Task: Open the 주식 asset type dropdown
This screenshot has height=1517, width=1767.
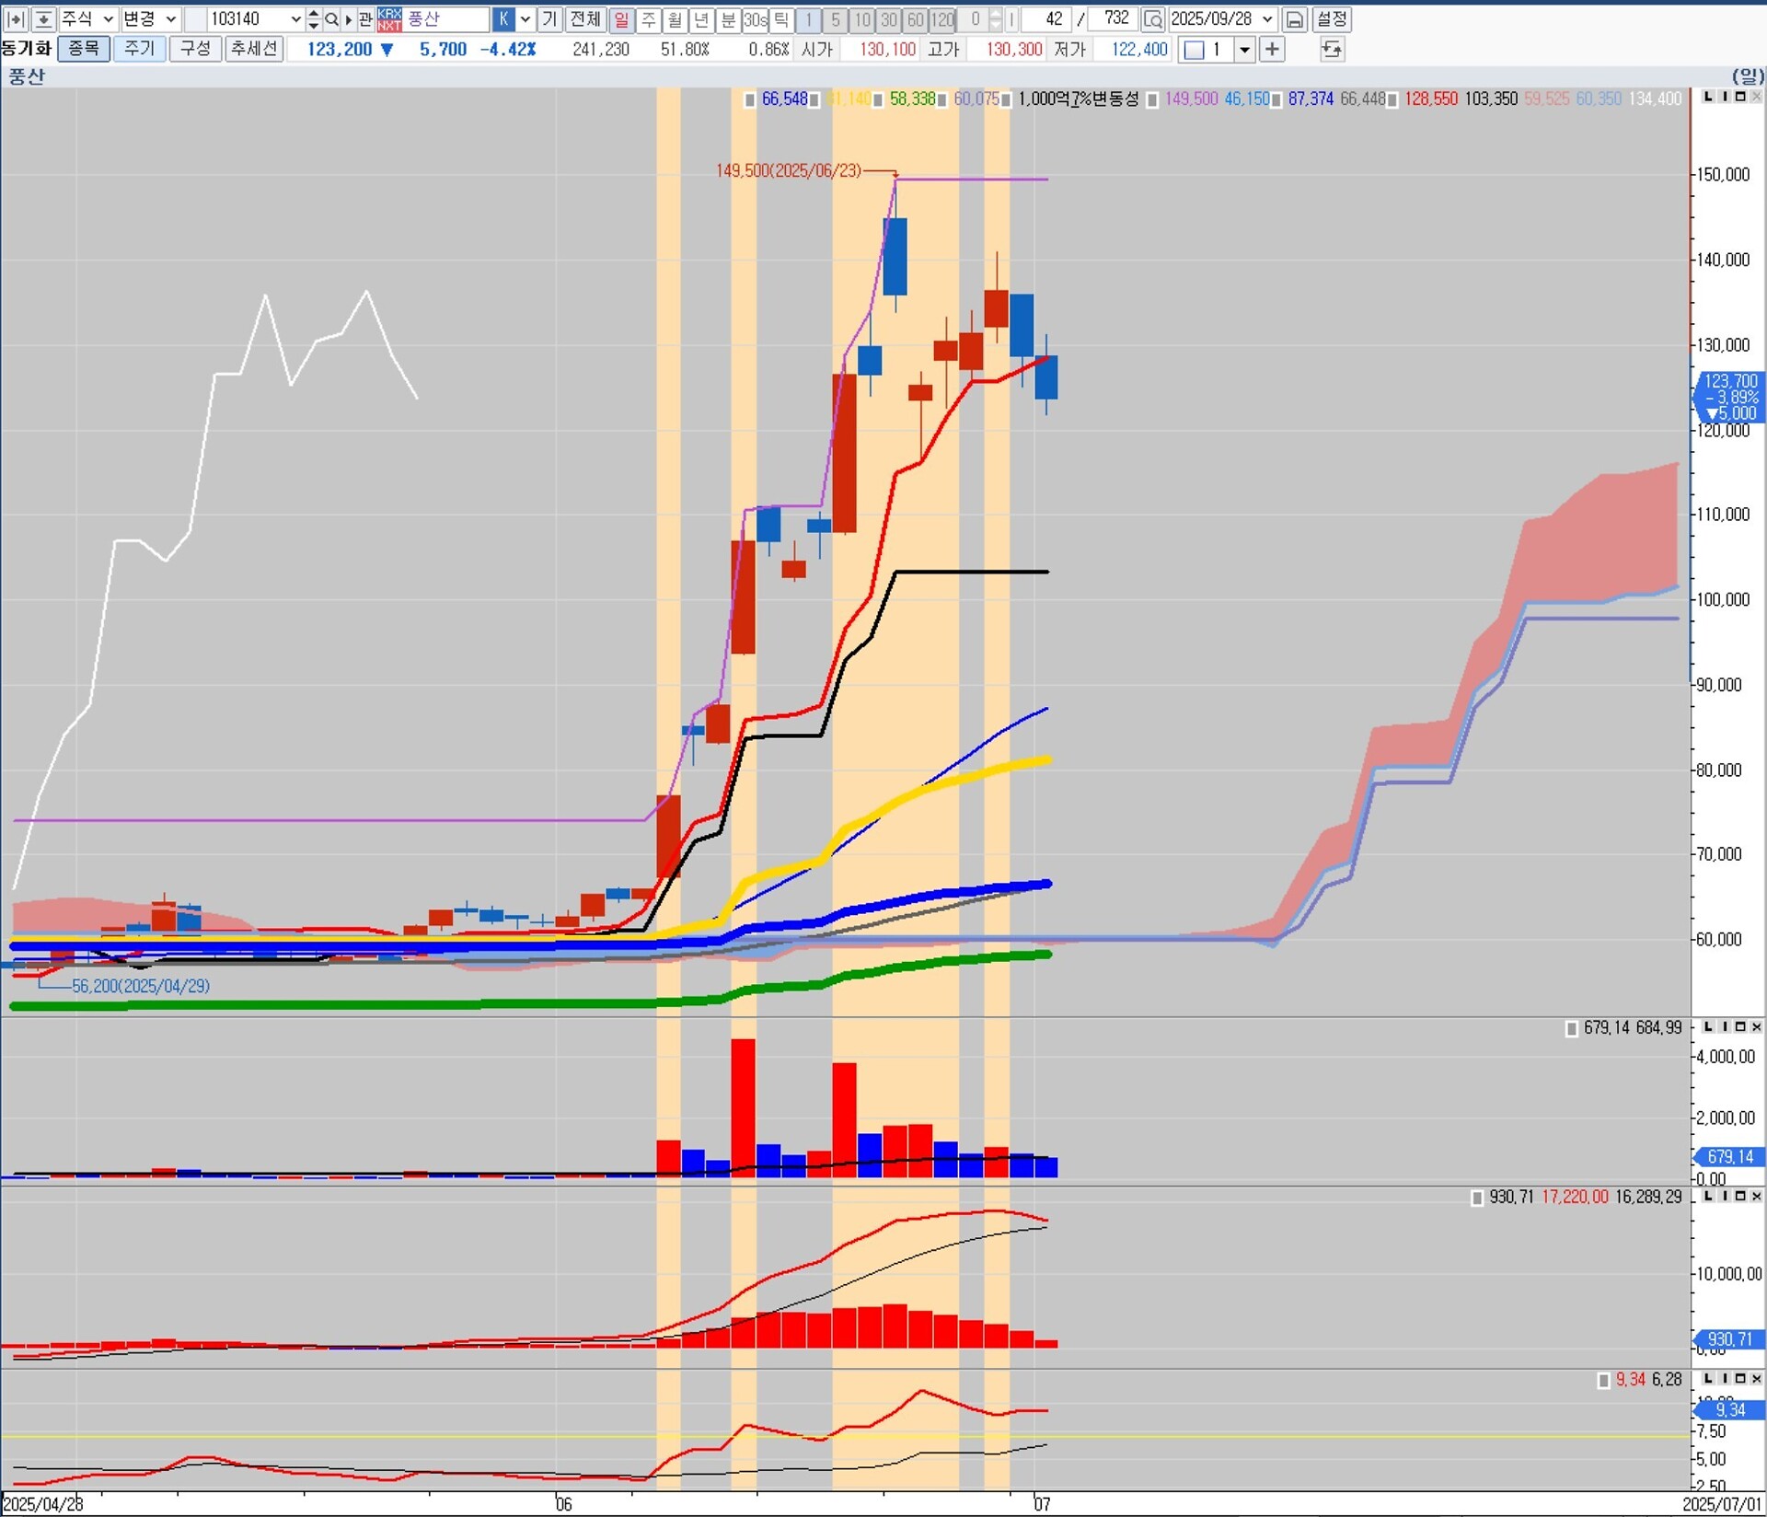Action: (x=108, y=19)
